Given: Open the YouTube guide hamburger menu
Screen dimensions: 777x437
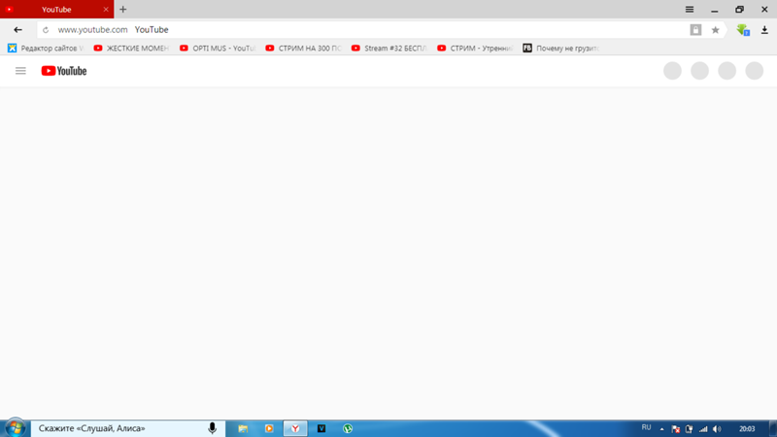Looking at the screenshot, I should (x=20, y=71).
